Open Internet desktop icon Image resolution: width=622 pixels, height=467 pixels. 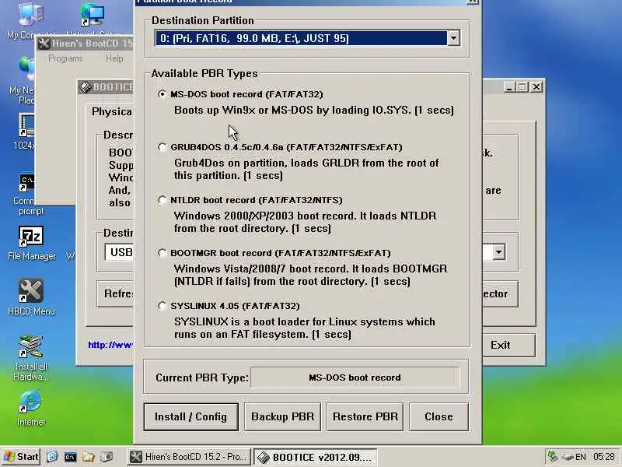[31, 408]
